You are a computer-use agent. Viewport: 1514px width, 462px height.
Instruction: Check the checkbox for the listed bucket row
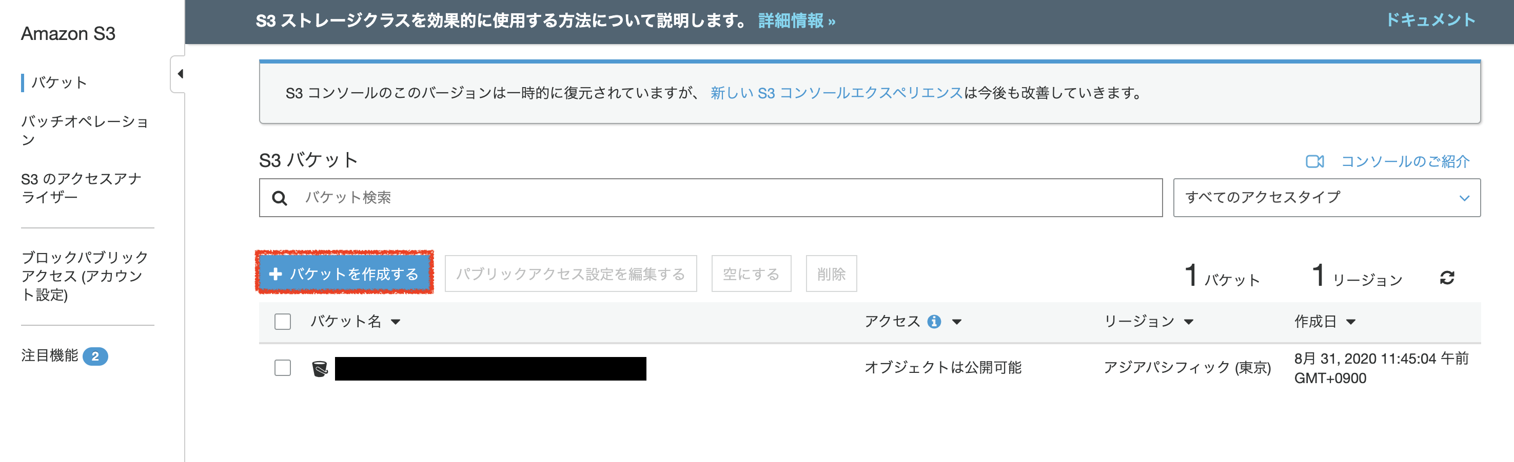point(283,368)
